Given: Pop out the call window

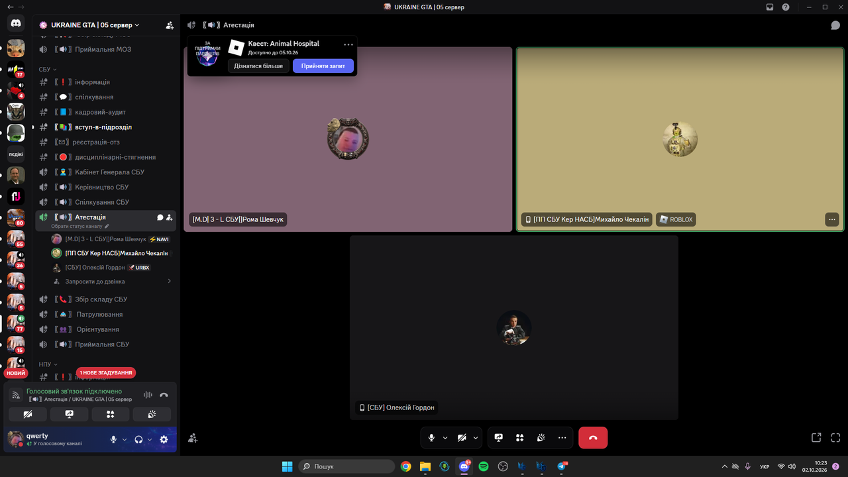Looking at the screenshot, I should click(816, 438).
